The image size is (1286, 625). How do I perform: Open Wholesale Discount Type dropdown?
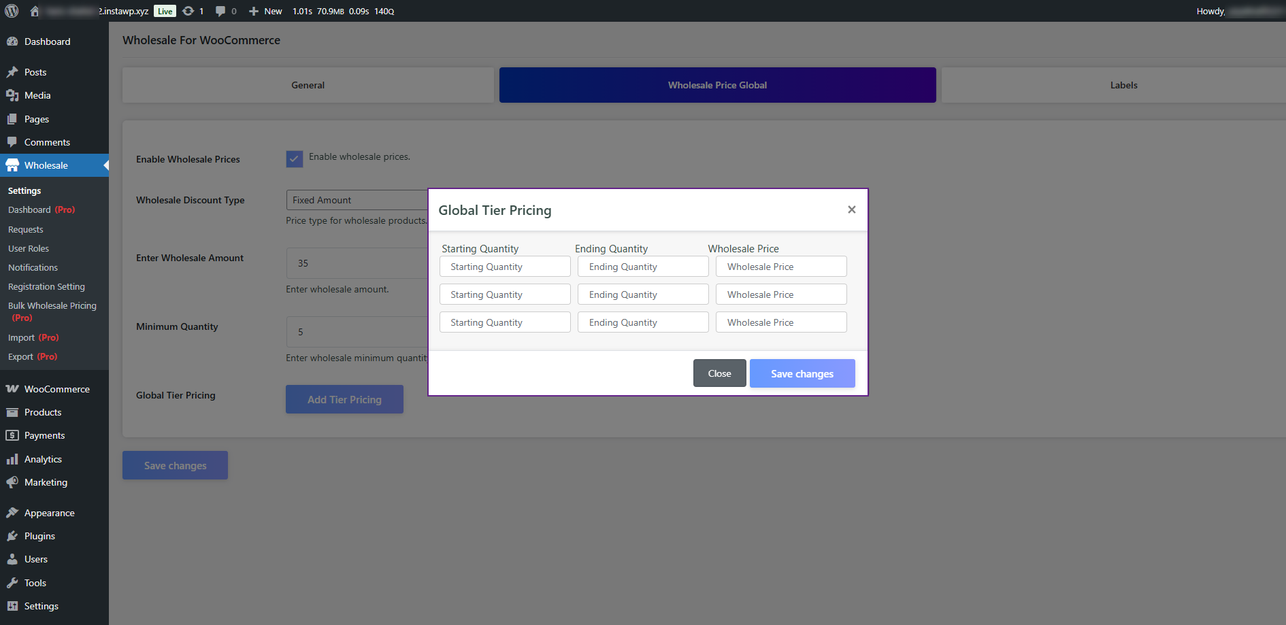[357, 200]
